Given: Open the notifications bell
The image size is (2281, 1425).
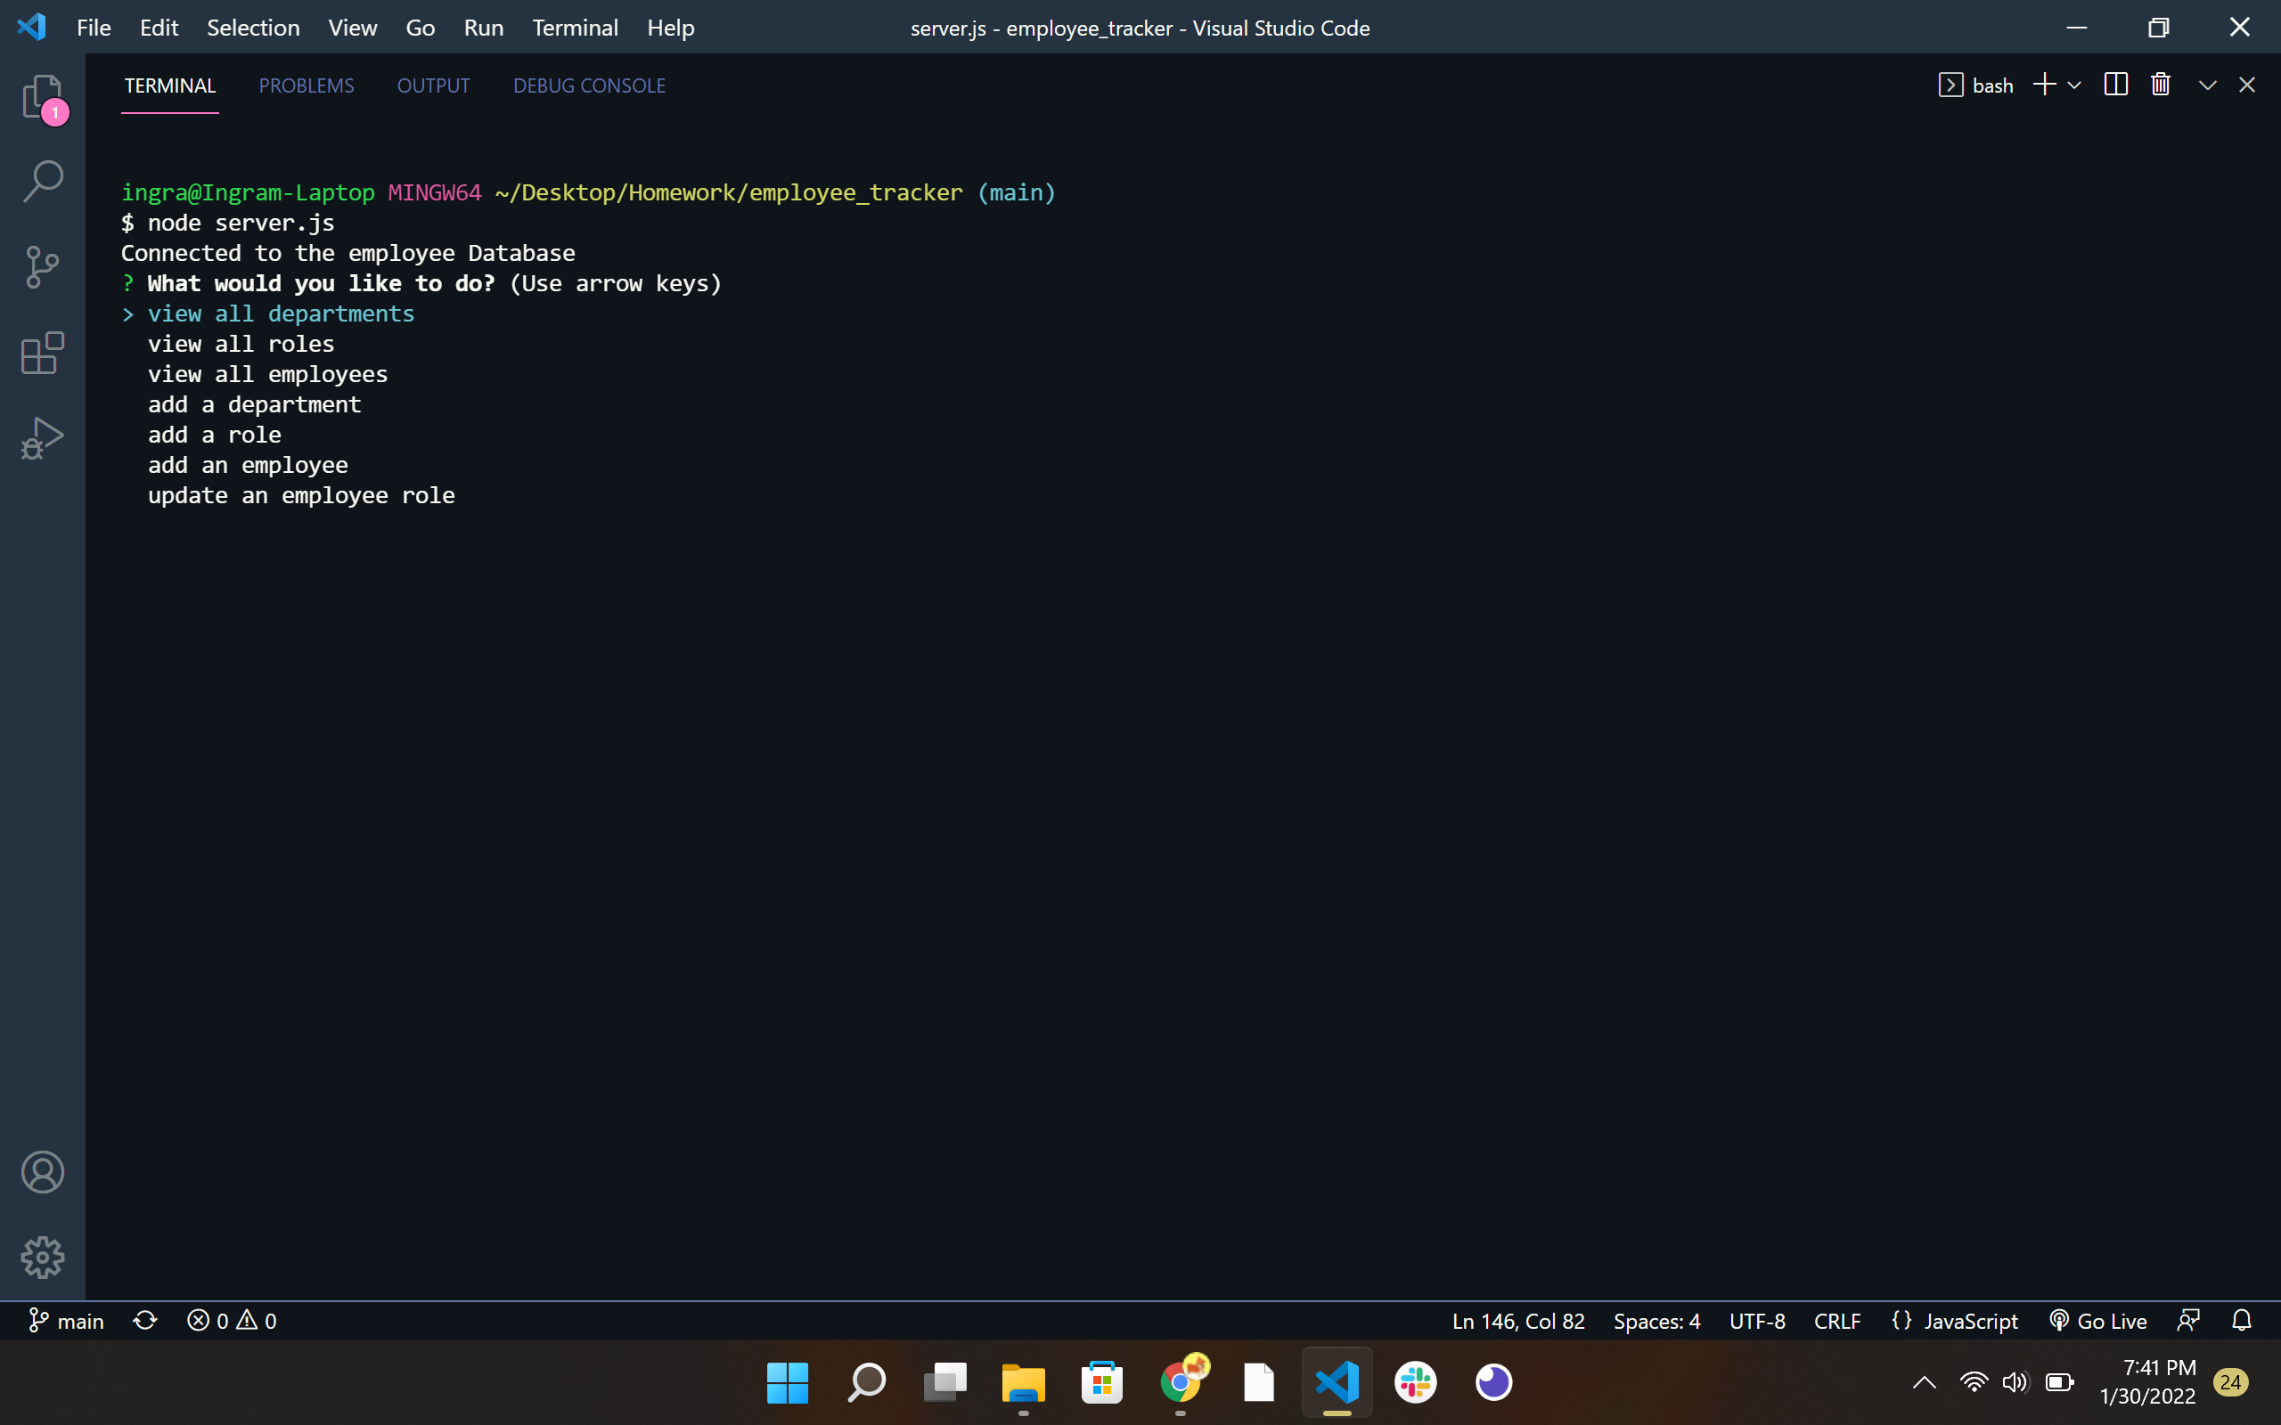Looking at the screenshot, I should [x=2242, y=1321].
